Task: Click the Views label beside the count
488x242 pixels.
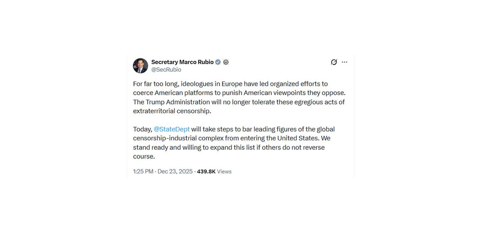Action: [x=224, y=172]
